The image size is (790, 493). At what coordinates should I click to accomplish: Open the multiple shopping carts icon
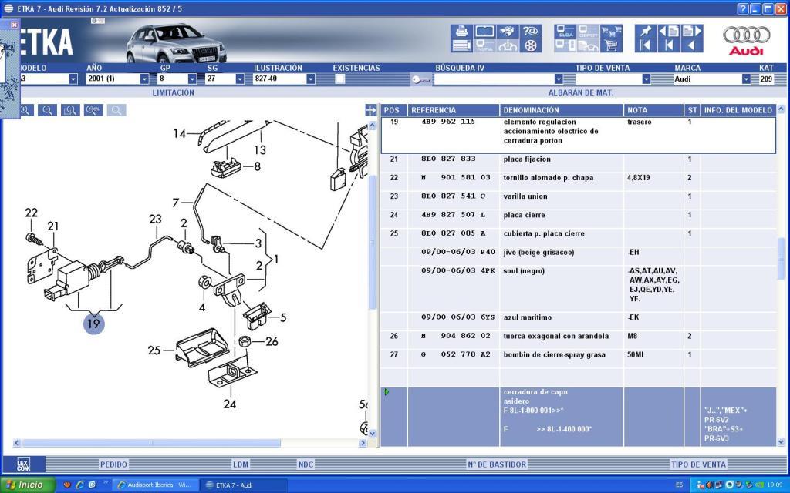[611, 31]
